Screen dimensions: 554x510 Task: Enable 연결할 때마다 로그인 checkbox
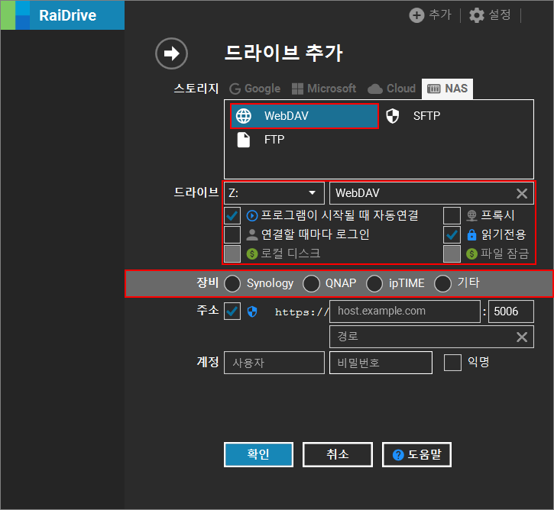232,234
